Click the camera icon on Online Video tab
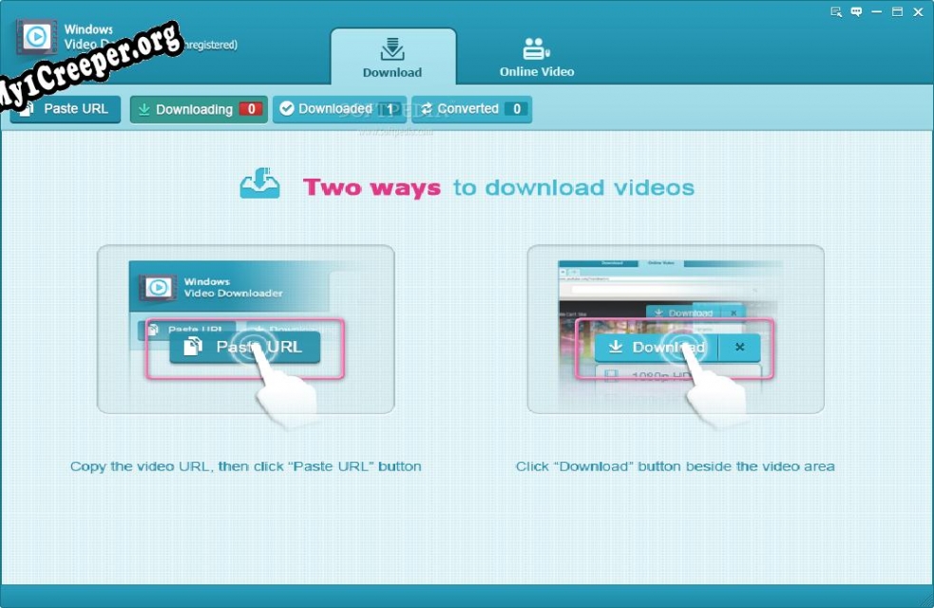The height and width of the screenshot is (608, 934). point(537,49)
